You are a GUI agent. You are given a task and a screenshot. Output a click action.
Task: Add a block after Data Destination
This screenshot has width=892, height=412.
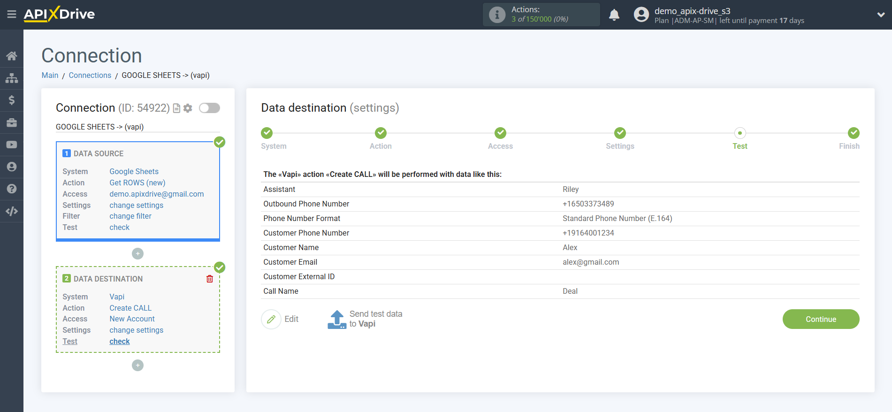click(x=137, y=365)
